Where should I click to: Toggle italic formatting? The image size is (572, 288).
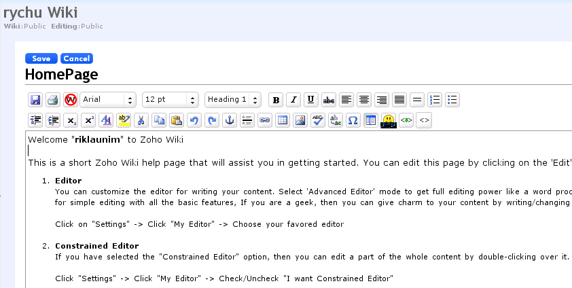293,100
